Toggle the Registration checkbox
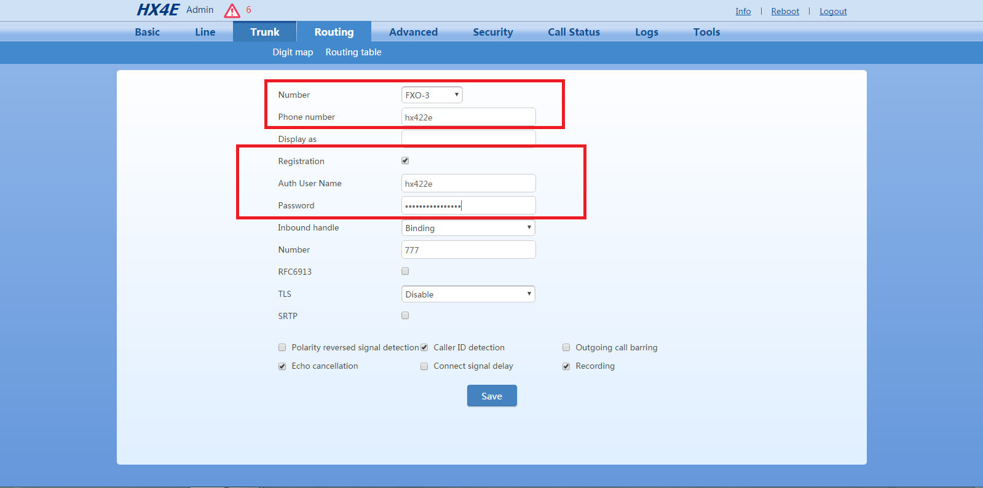This screenshot has height=488, width=983. coord(405,160)
